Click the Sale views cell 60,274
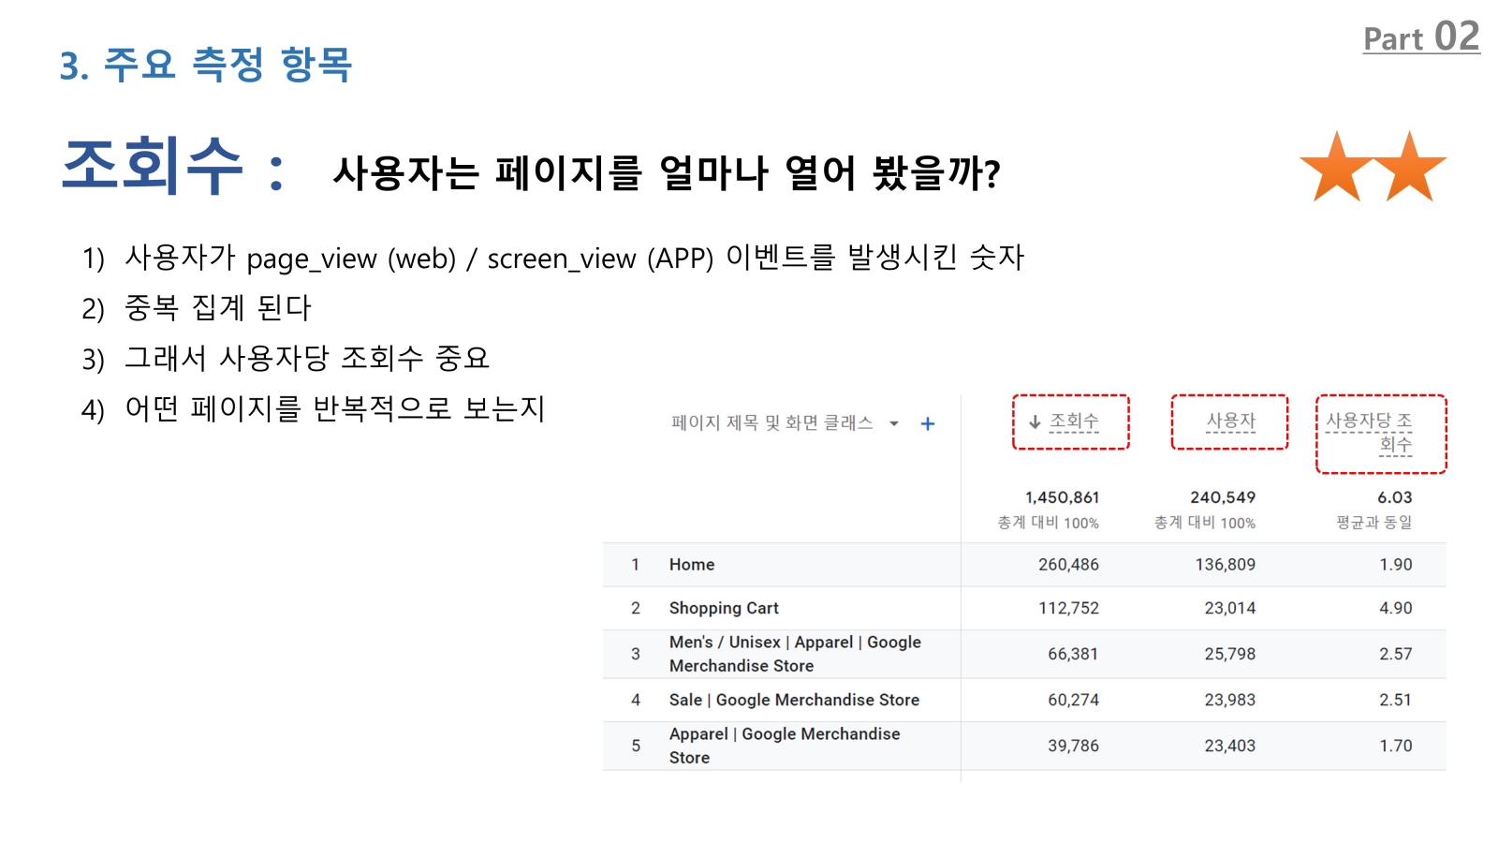The width and height of the screenshot is (1498, 843). [1073, 700]
